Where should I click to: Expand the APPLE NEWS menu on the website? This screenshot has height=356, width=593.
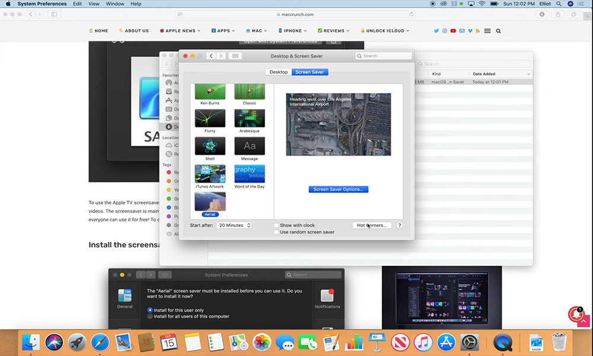coord(180,31)
